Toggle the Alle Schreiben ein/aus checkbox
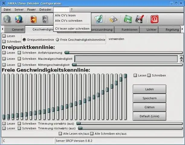The image size is (185, 145). coord(92,134)
